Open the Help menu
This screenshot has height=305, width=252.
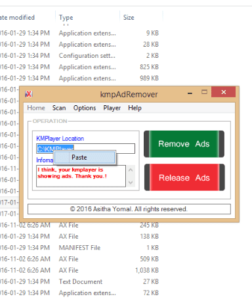[135, 108]
